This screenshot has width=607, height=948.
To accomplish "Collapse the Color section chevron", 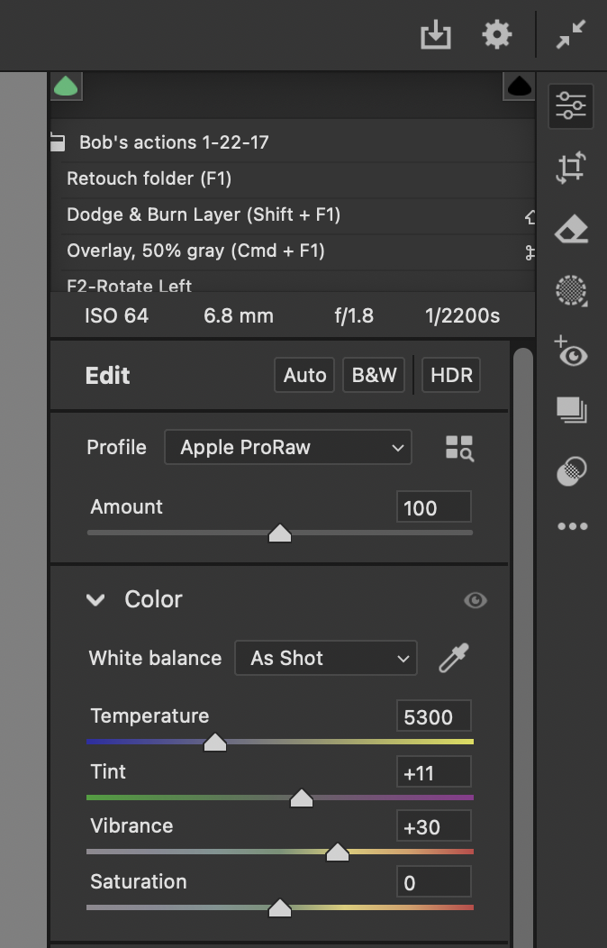I will click(95, 600).
